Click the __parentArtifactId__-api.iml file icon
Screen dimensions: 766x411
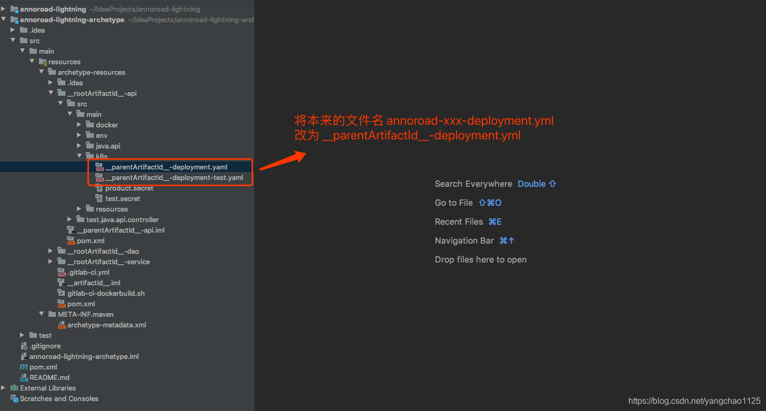point(71,230)
